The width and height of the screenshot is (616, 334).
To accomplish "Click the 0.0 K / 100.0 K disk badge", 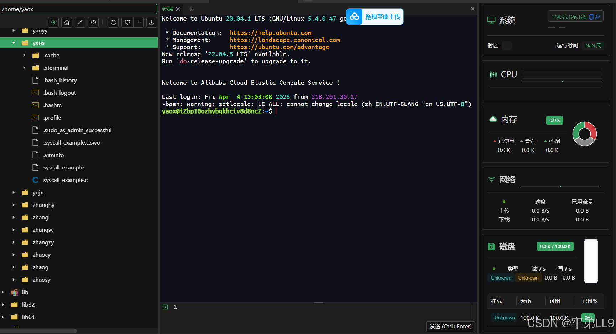I will pos(555,246).
